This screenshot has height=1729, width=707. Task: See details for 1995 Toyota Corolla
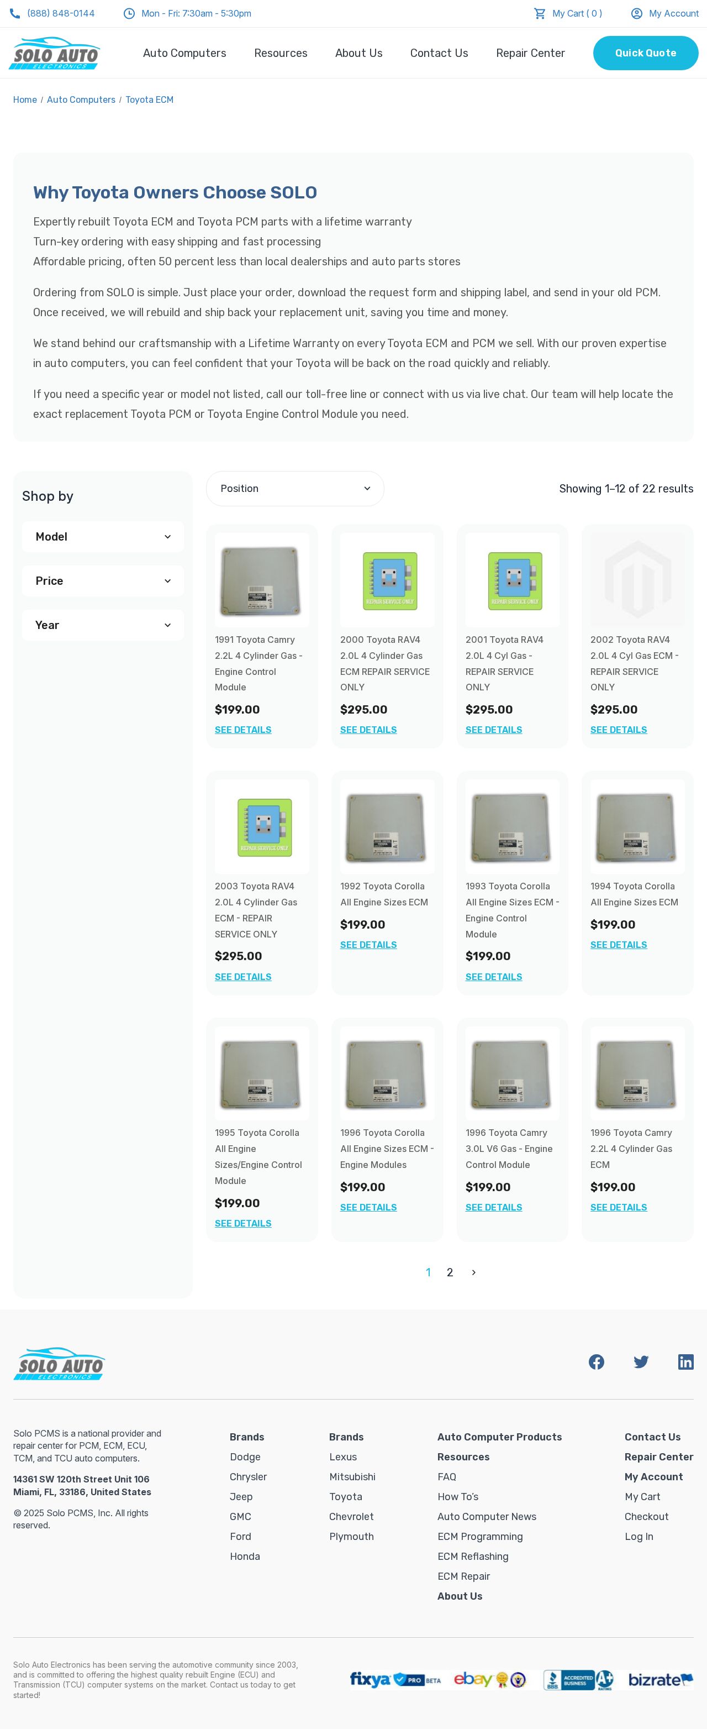243,1223
